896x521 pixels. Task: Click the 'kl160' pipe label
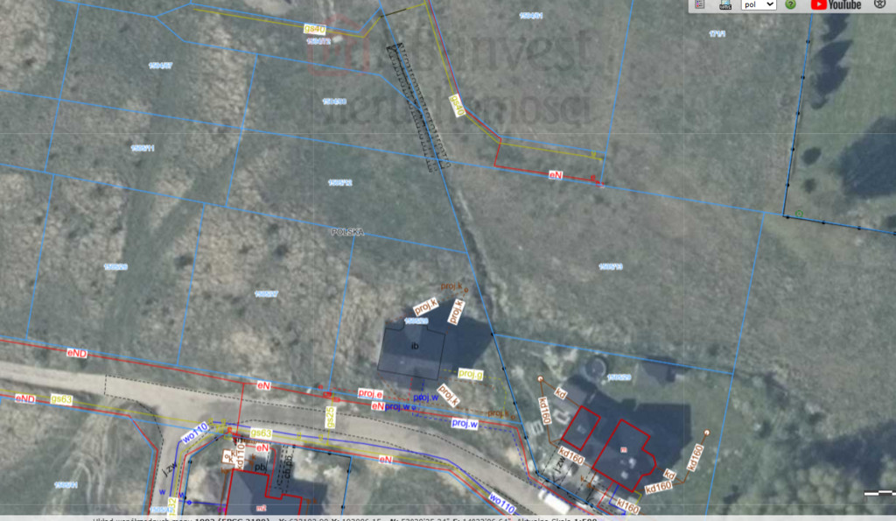(627, 506)
